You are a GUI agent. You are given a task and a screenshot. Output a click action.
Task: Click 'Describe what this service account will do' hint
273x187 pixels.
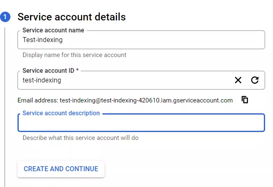pos(80,137)
